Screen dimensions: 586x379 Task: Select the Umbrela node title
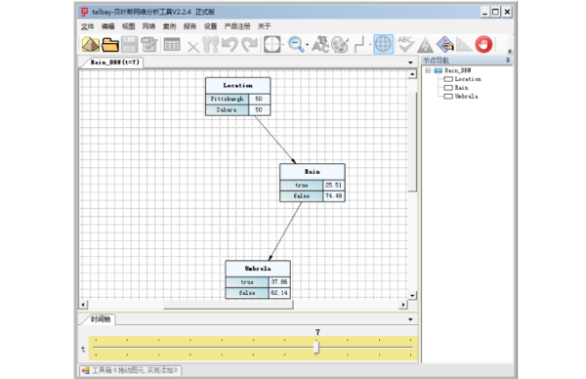click(258, 269)
